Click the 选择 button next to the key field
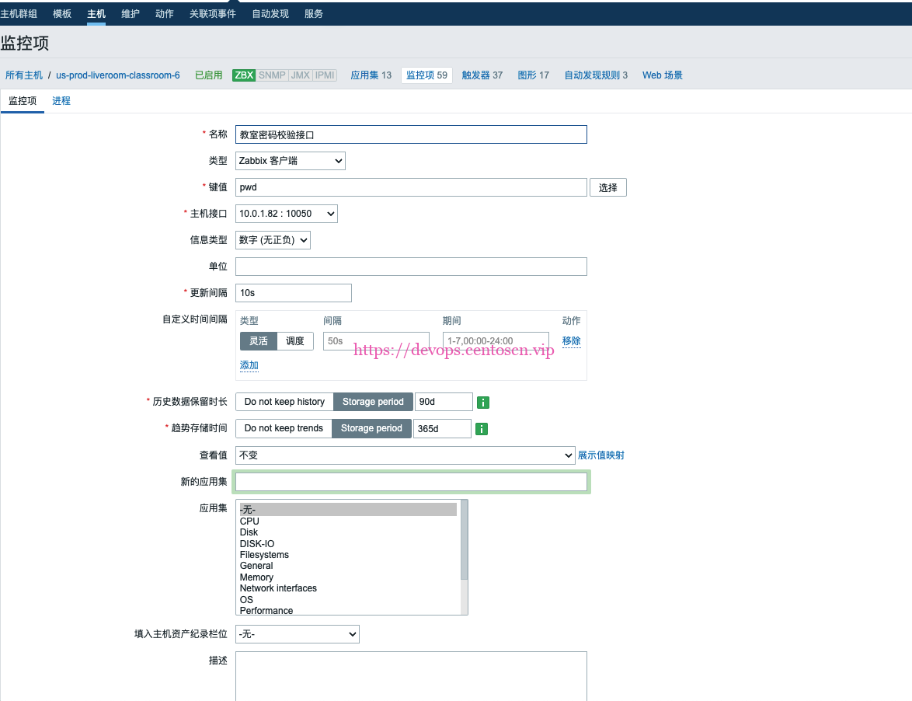The width and height of the screenshot is (912, 701). [608, 187]
